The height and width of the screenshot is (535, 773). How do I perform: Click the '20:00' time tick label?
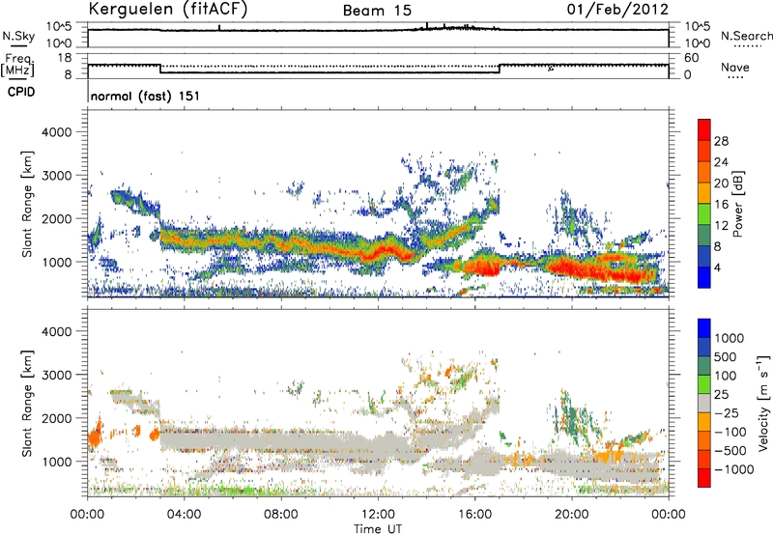point(572,515)
